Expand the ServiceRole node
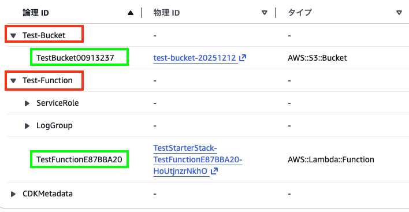Image resolution: width=409 pixels, height=212 pixels. pyautogui.click(x=27, y=103)
